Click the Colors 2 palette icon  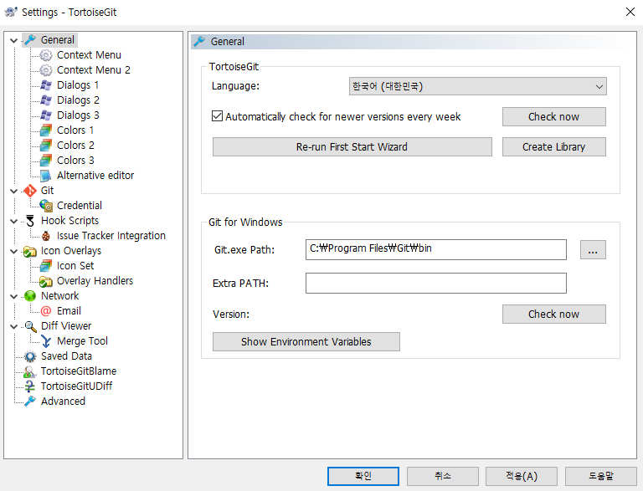(x=46, y=146)
